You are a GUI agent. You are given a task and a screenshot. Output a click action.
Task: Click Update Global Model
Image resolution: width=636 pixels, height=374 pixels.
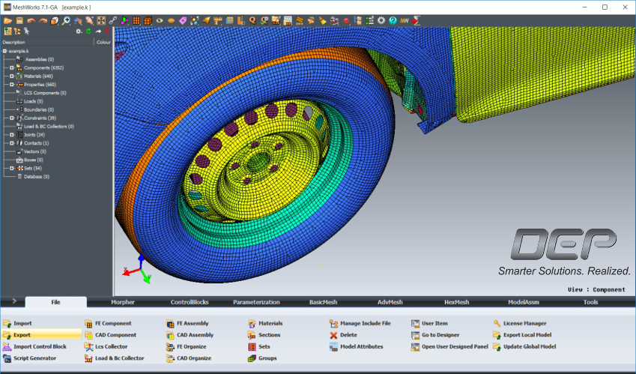pyautogui.click(x=524, y=346)
